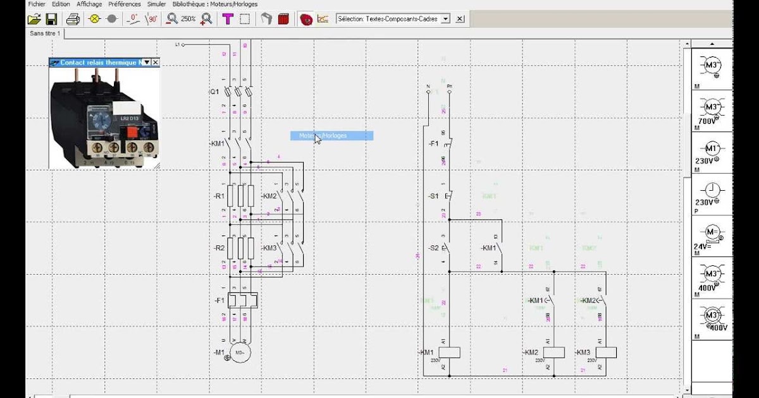The height and width of the screenshot is (398, 759).
Task: Click the yellow lamp icon in toolbar
Action: click(x=95, y=19)
